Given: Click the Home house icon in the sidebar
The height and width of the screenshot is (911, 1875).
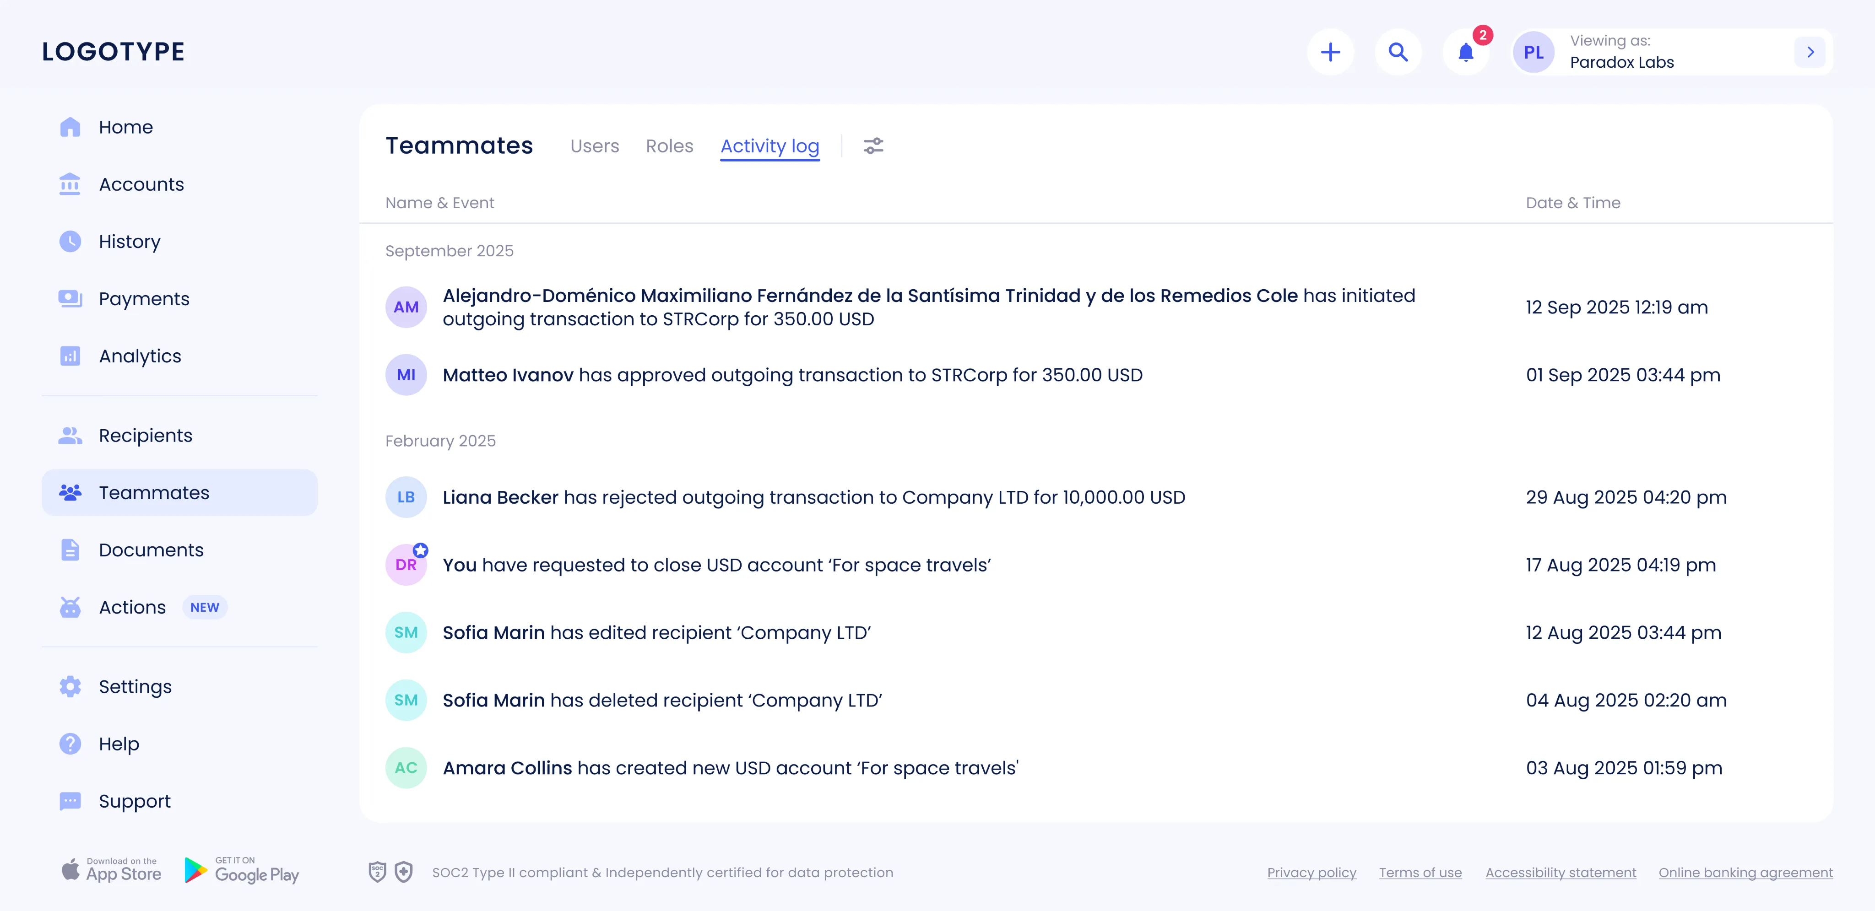Looking at the screenshot, I should pyautogui.click(x=70, y=127).
